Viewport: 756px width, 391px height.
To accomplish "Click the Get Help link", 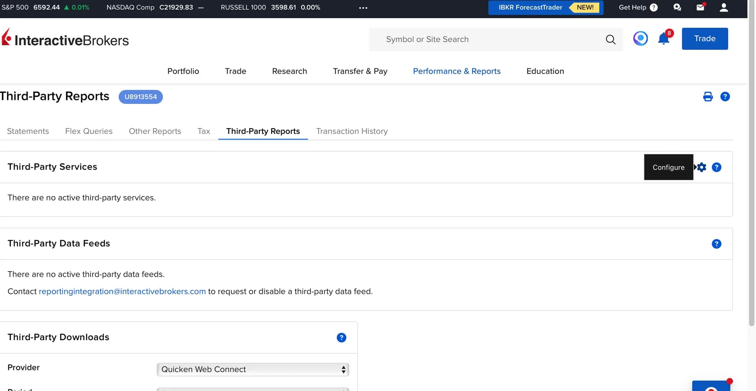I will pos(632,7).
